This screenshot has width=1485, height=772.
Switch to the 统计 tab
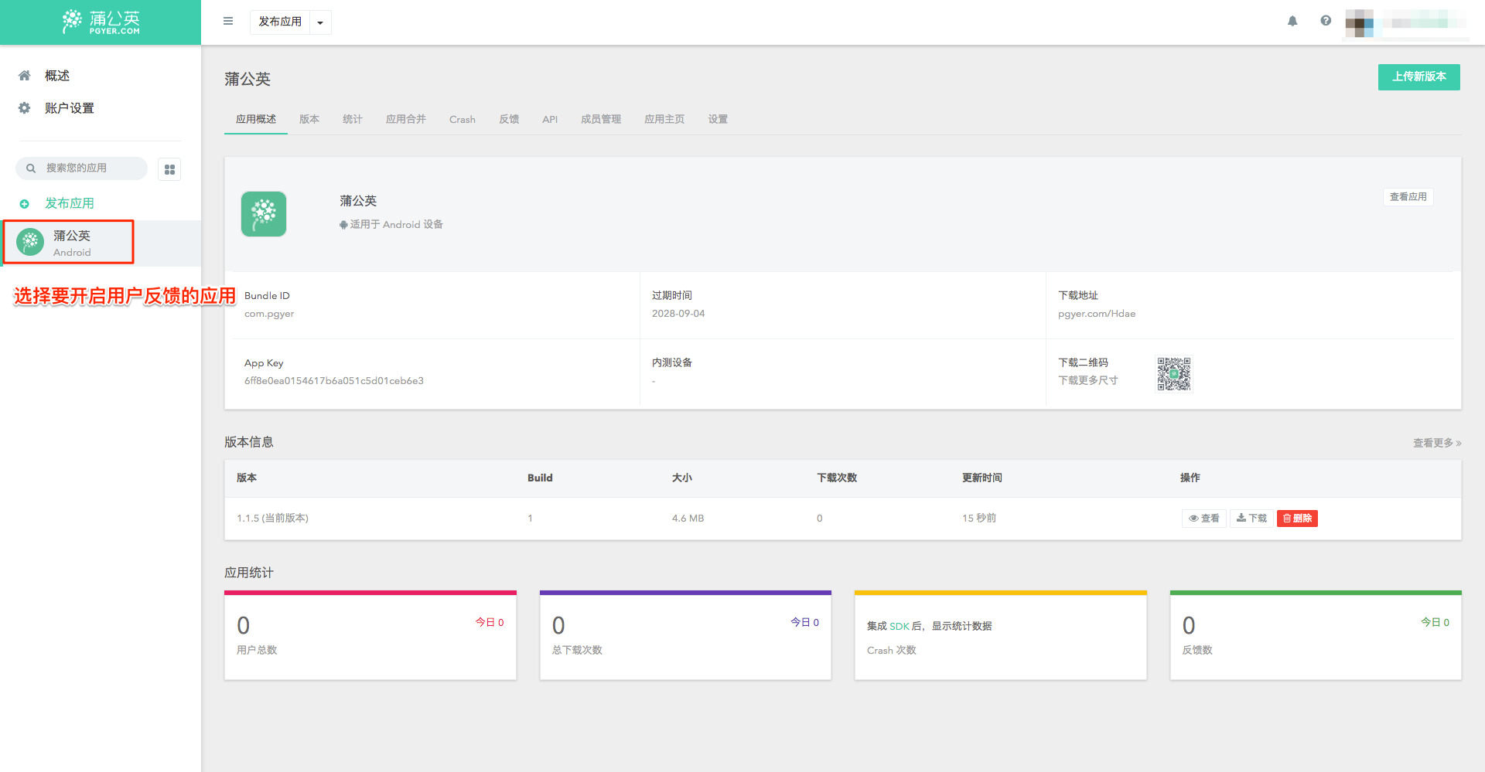coord(353,119)
